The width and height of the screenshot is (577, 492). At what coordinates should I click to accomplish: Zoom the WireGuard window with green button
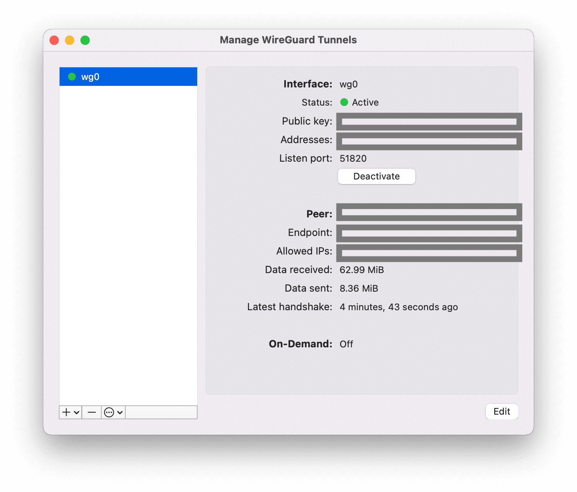coord(85,40)
